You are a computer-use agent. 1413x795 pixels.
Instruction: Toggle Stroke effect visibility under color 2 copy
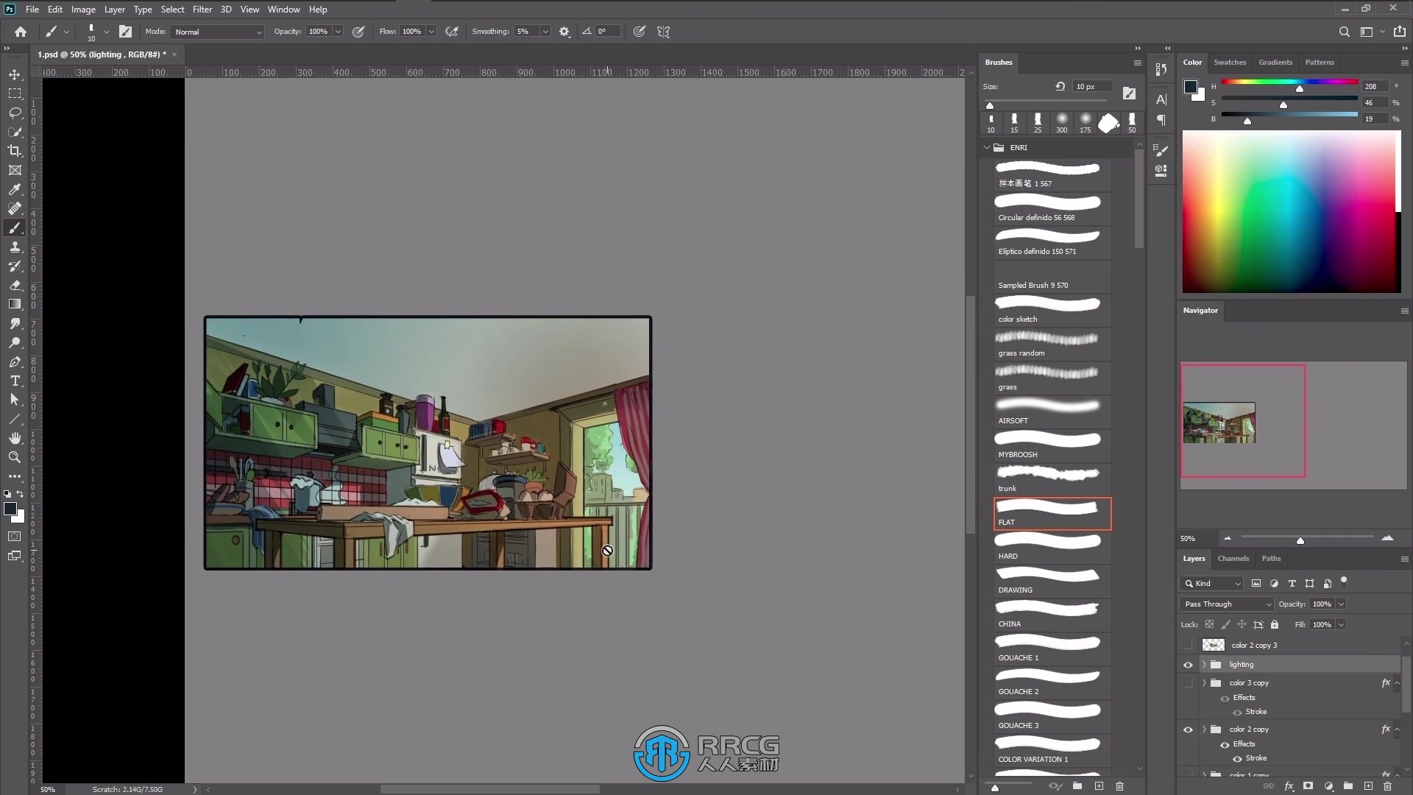tap(1237, 758)
